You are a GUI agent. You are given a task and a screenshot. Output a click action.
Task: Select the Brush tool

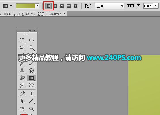(x=31, y=63)
